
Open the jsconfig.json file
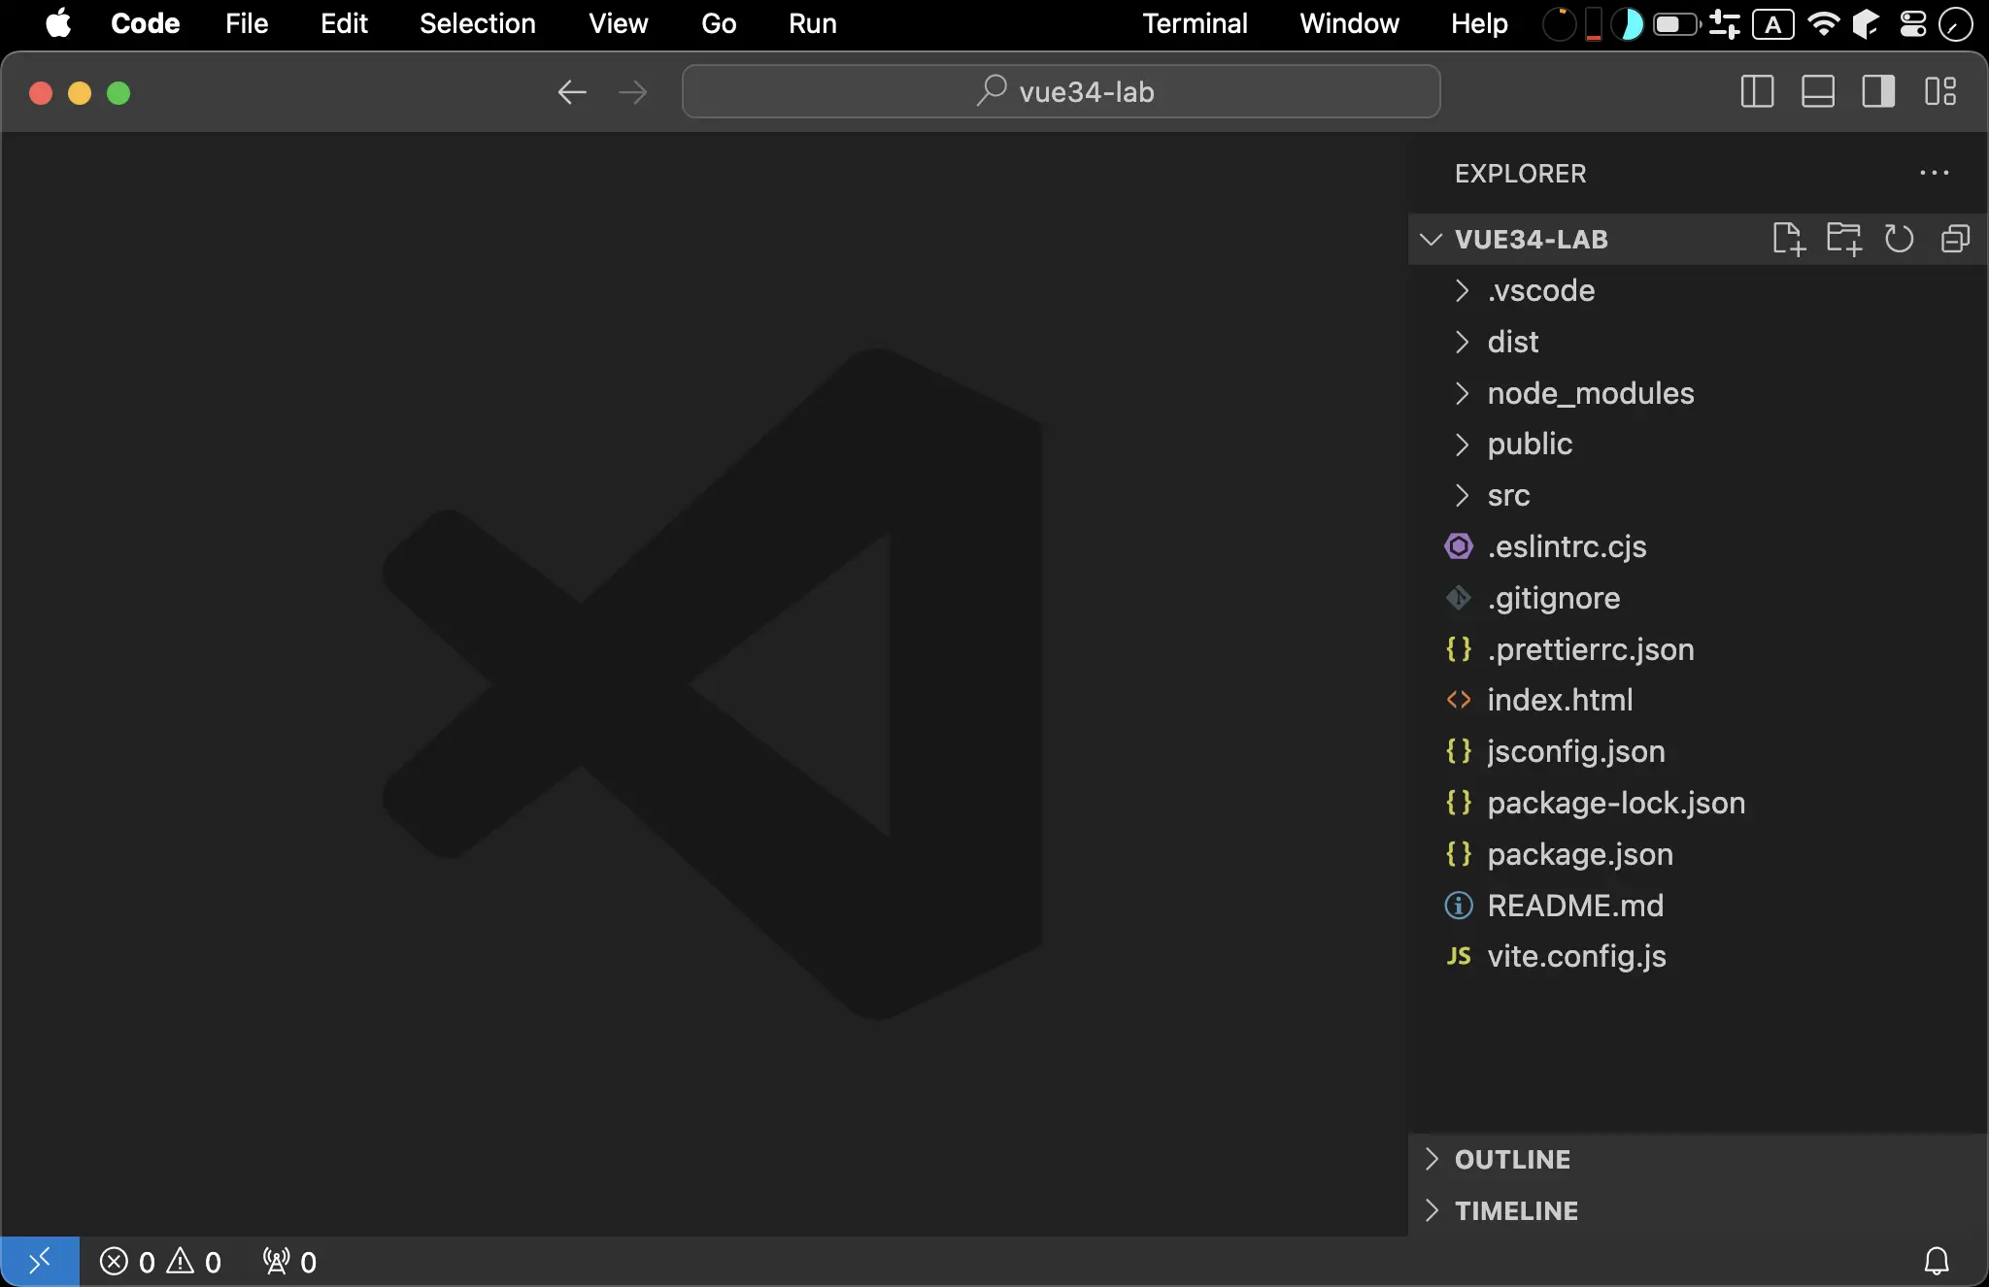coord(1698,751)
